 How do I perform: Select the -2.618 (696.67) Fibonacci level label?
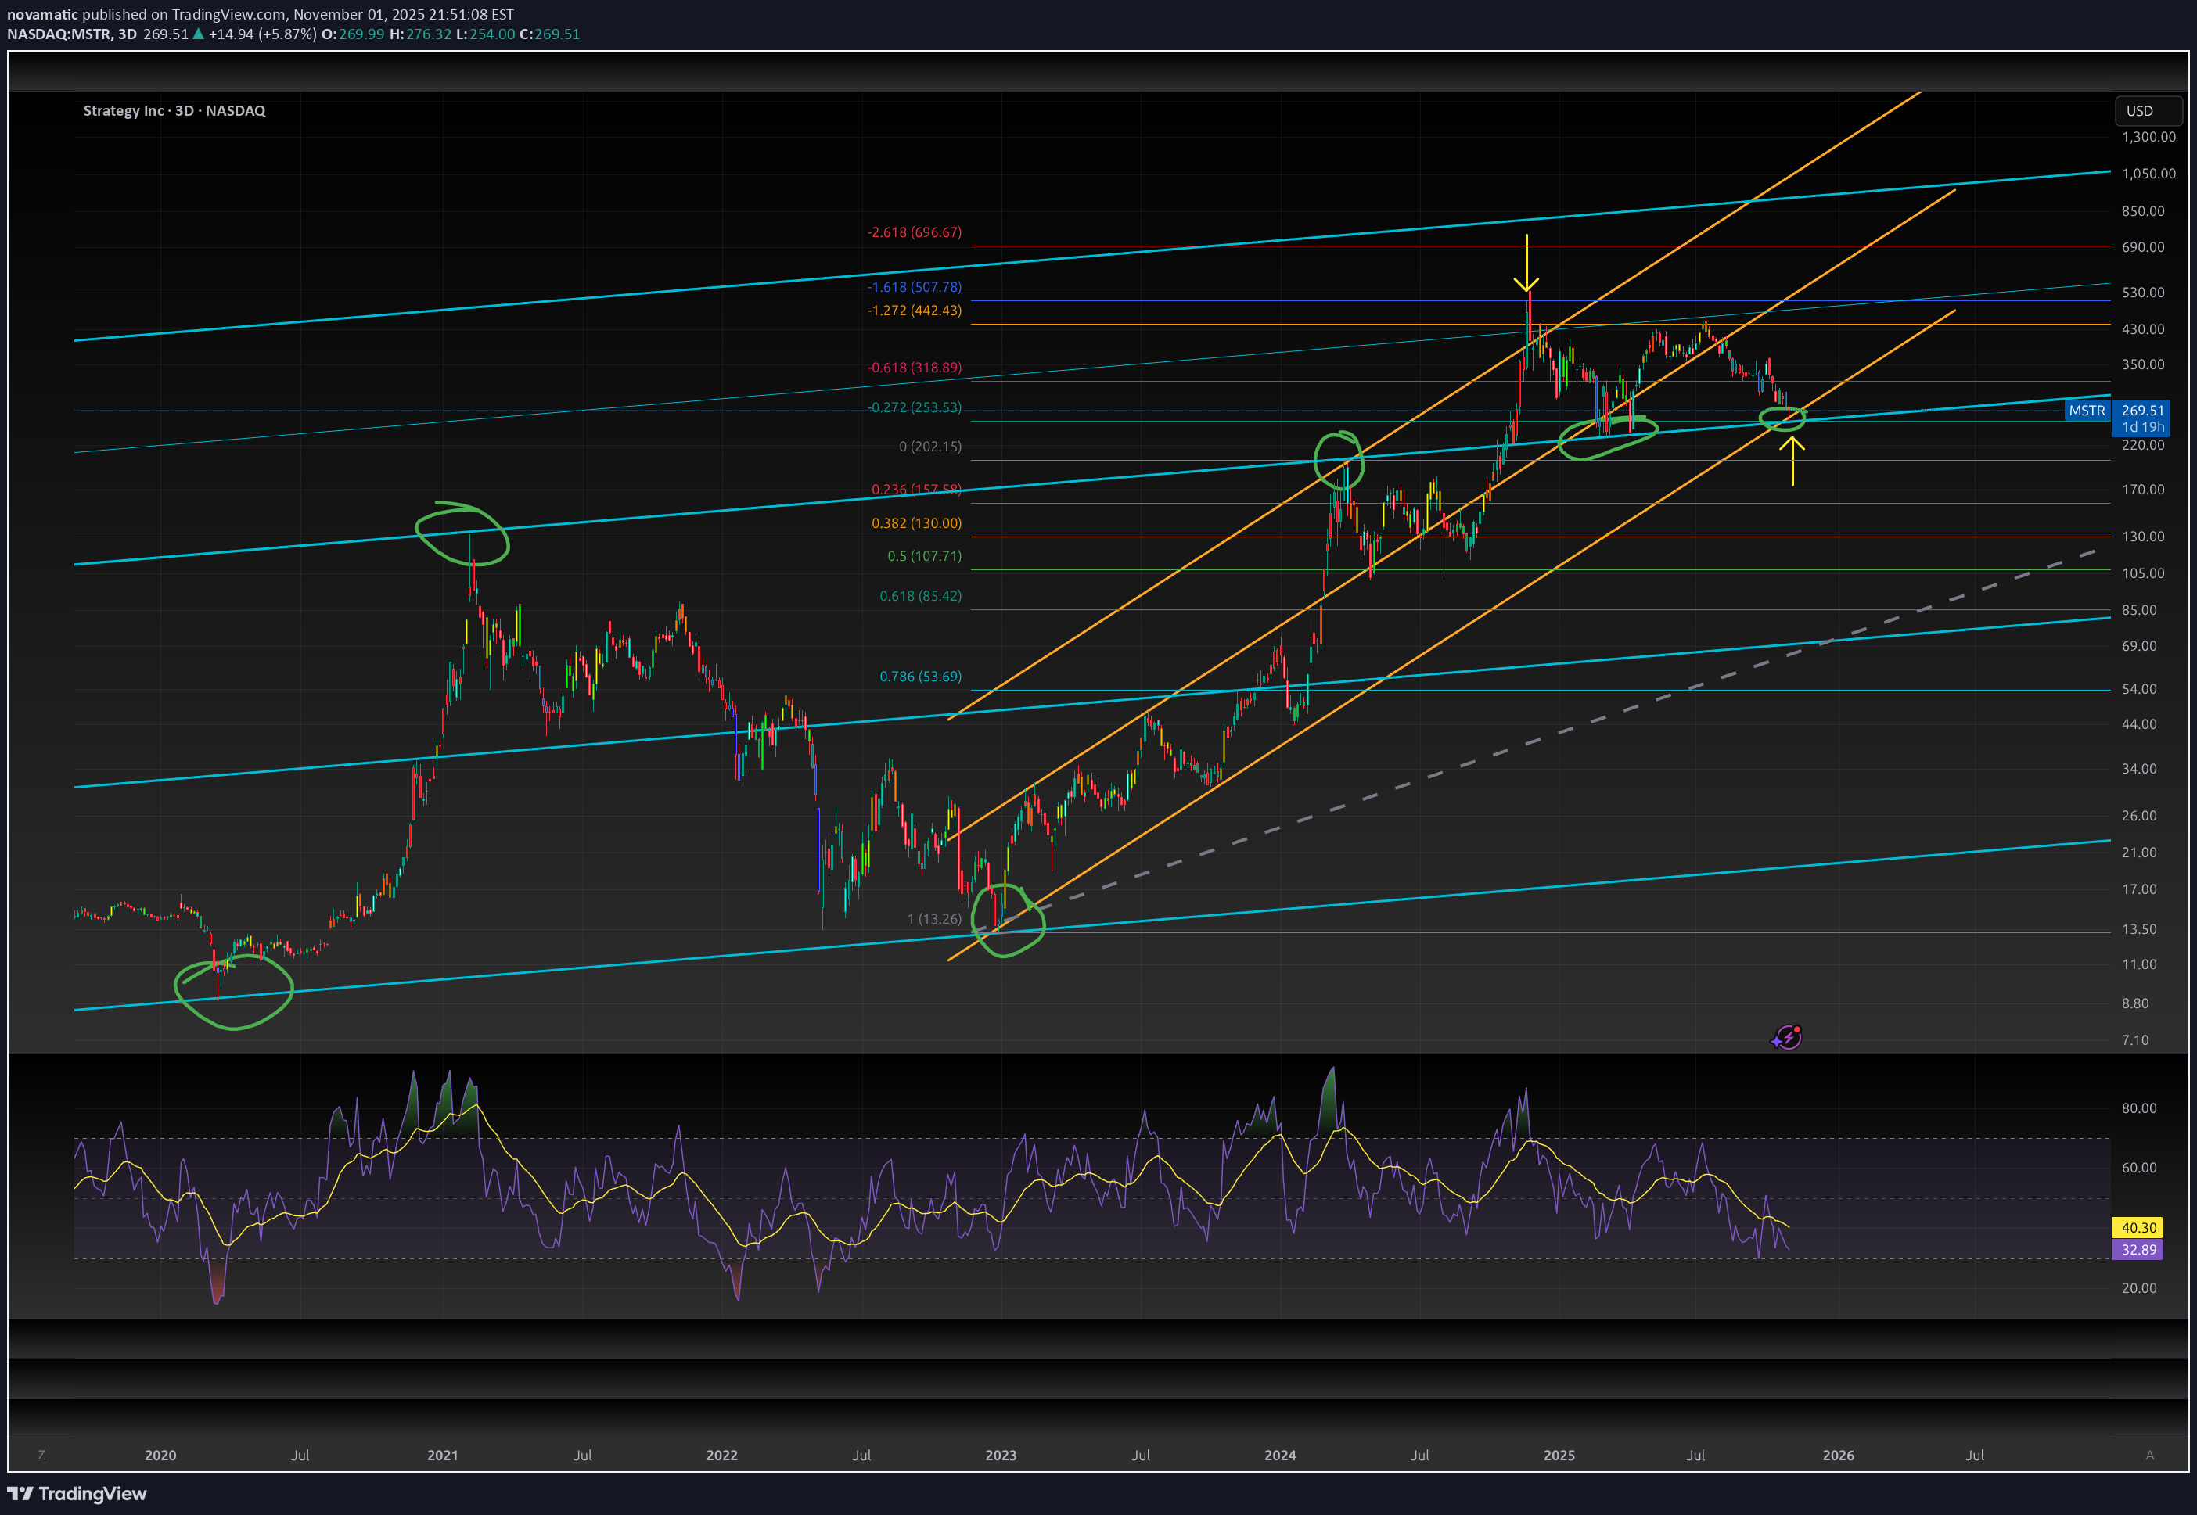[x=913, y=232]
